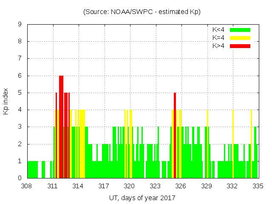Click the red K>4 legend swatch

240,45
